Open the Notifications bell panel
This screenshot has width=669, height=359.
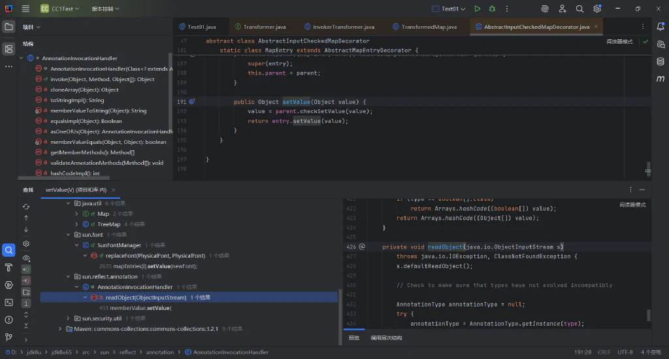[661, 26]
